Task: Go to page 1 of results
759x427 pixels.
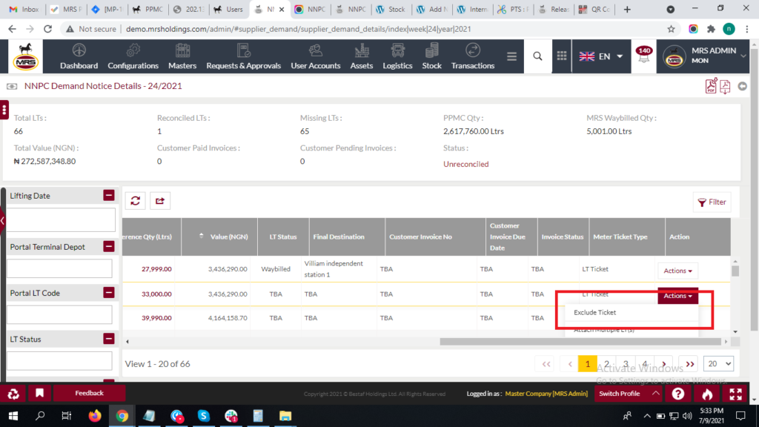Action: pos(588,363)
